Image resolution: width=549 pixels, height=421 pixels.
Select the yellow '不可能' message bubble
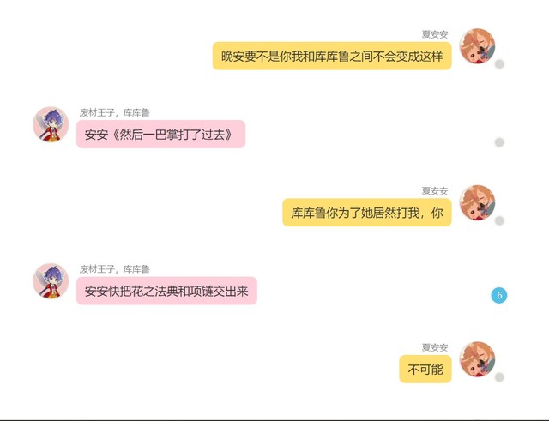coord(425,369)
